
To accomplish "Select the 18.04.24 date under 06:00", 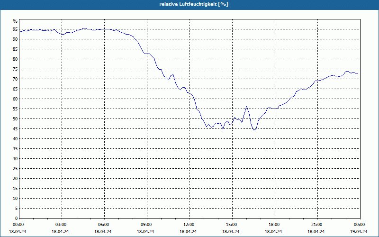I will 103,232.
